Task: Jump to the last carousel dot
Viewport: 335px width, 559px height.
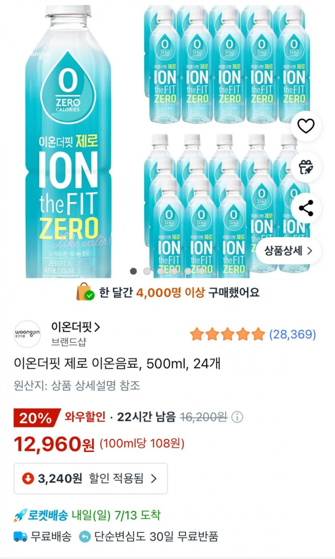Action: pyautogui.click(x=201, y=271)
